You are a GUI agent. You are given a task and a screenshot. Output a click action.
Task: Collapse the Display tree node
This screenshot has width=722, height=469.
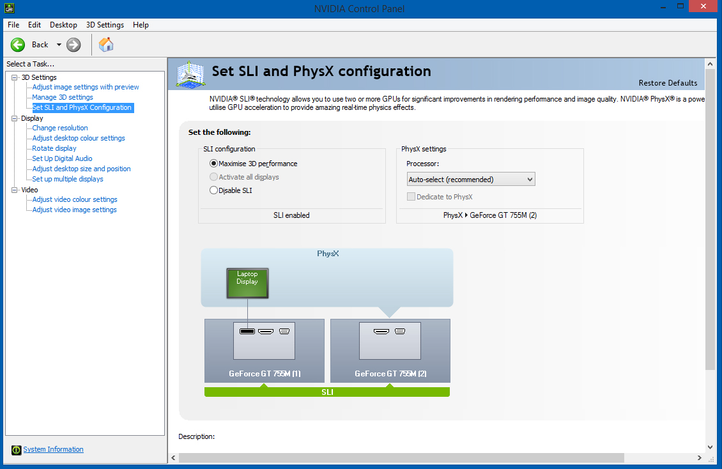14,118
